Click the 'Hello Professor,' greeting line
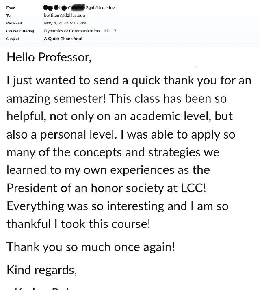 coord(49,57)
